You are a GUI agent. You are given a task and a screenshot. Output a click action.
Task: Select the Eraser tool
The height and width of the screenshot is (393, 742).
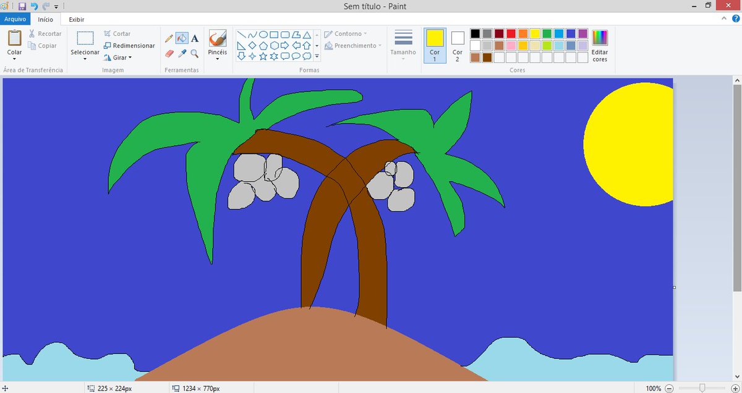[169, 54]
